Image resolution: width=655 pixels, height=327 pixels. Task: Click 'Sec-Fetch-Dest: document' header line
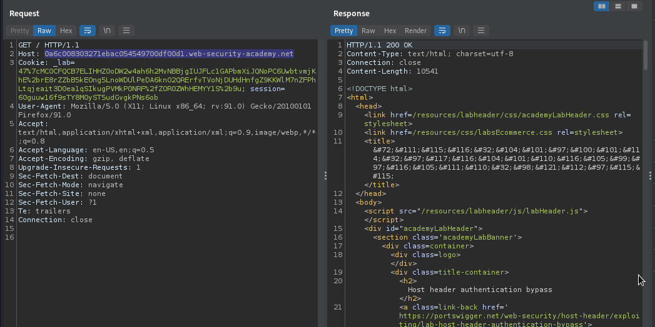coord(71,176)
